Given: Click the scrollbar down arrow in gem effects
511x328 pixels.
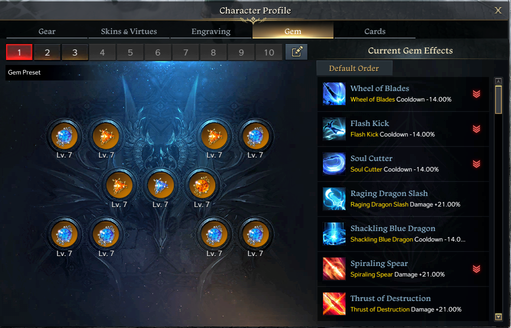Looking at the screenshot, I should tap(498, 316).
